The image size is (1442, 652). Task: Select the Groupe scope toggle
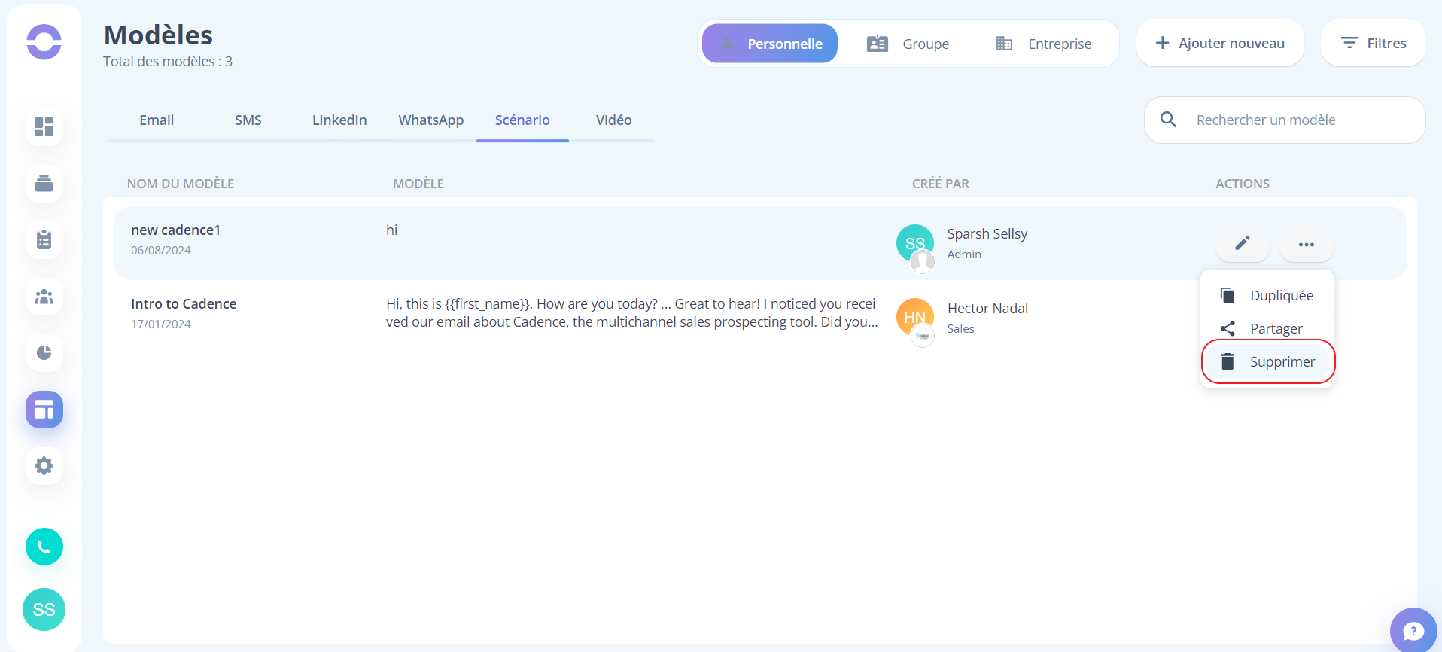908,44
